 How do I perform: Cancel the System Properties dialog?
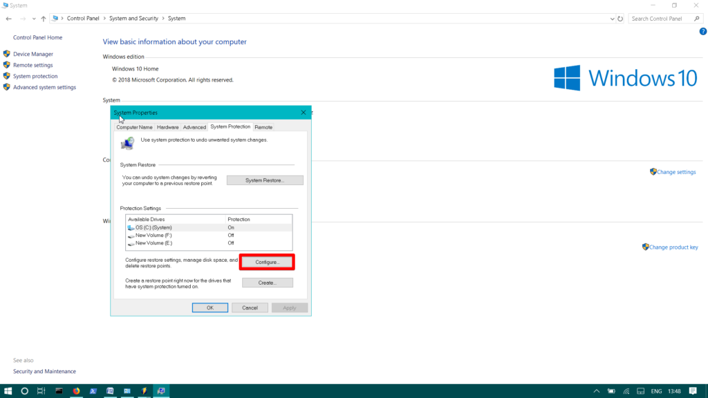point(250,307)
